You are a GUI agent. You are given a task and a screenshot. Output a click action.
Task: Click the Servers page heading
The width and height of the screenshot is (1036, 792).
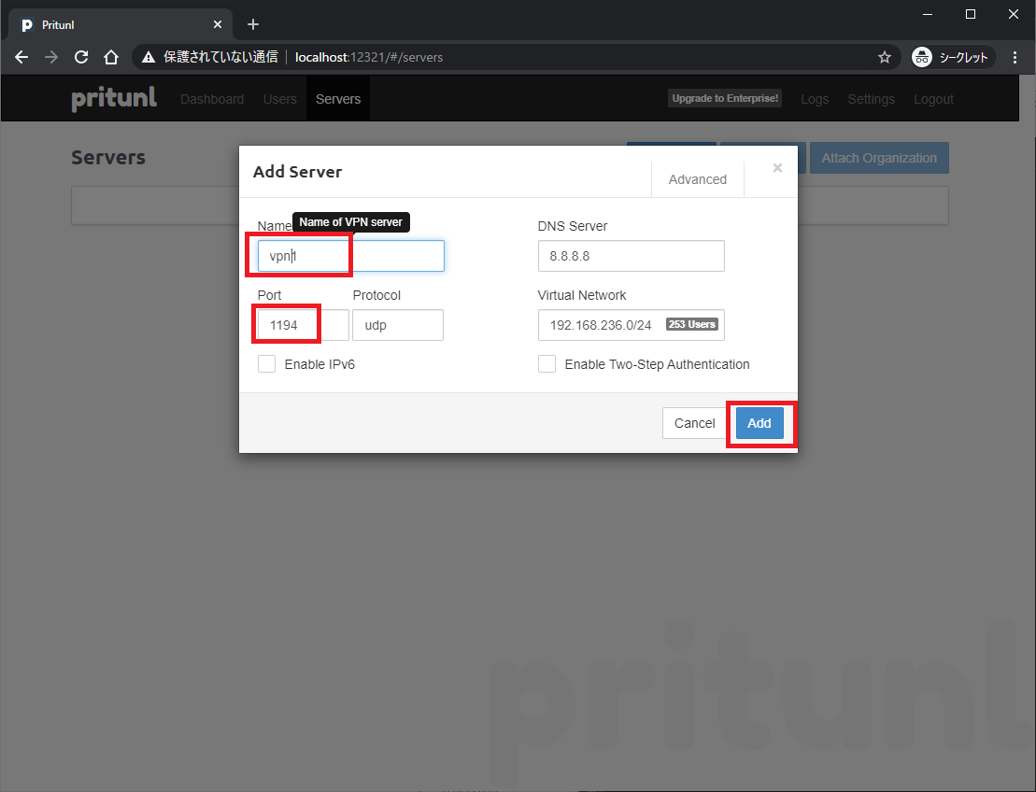108,157
